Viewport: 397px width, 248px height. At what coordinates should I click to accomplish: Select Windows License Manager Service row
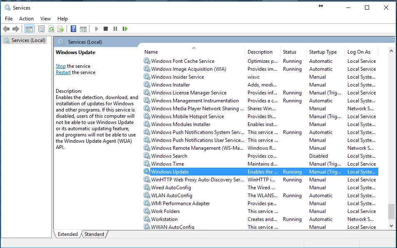coord(261,93)
